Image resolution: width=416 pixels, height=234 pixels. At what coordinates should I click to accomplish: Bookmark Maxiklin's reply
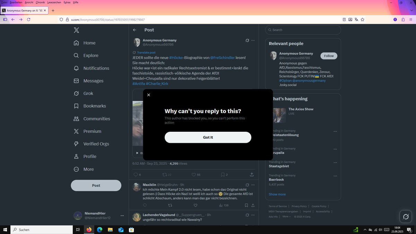(246, 205)
